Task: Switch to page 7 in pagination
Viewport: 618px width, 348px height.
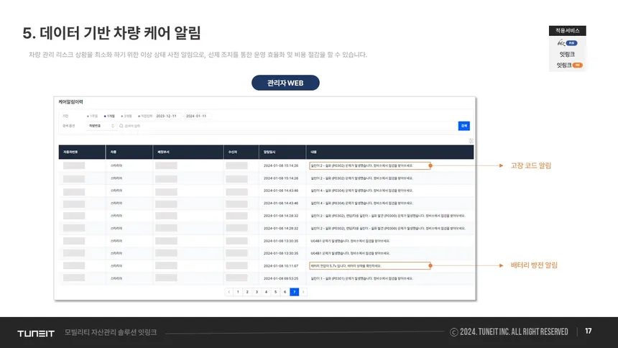Action: tap(295, 292)
